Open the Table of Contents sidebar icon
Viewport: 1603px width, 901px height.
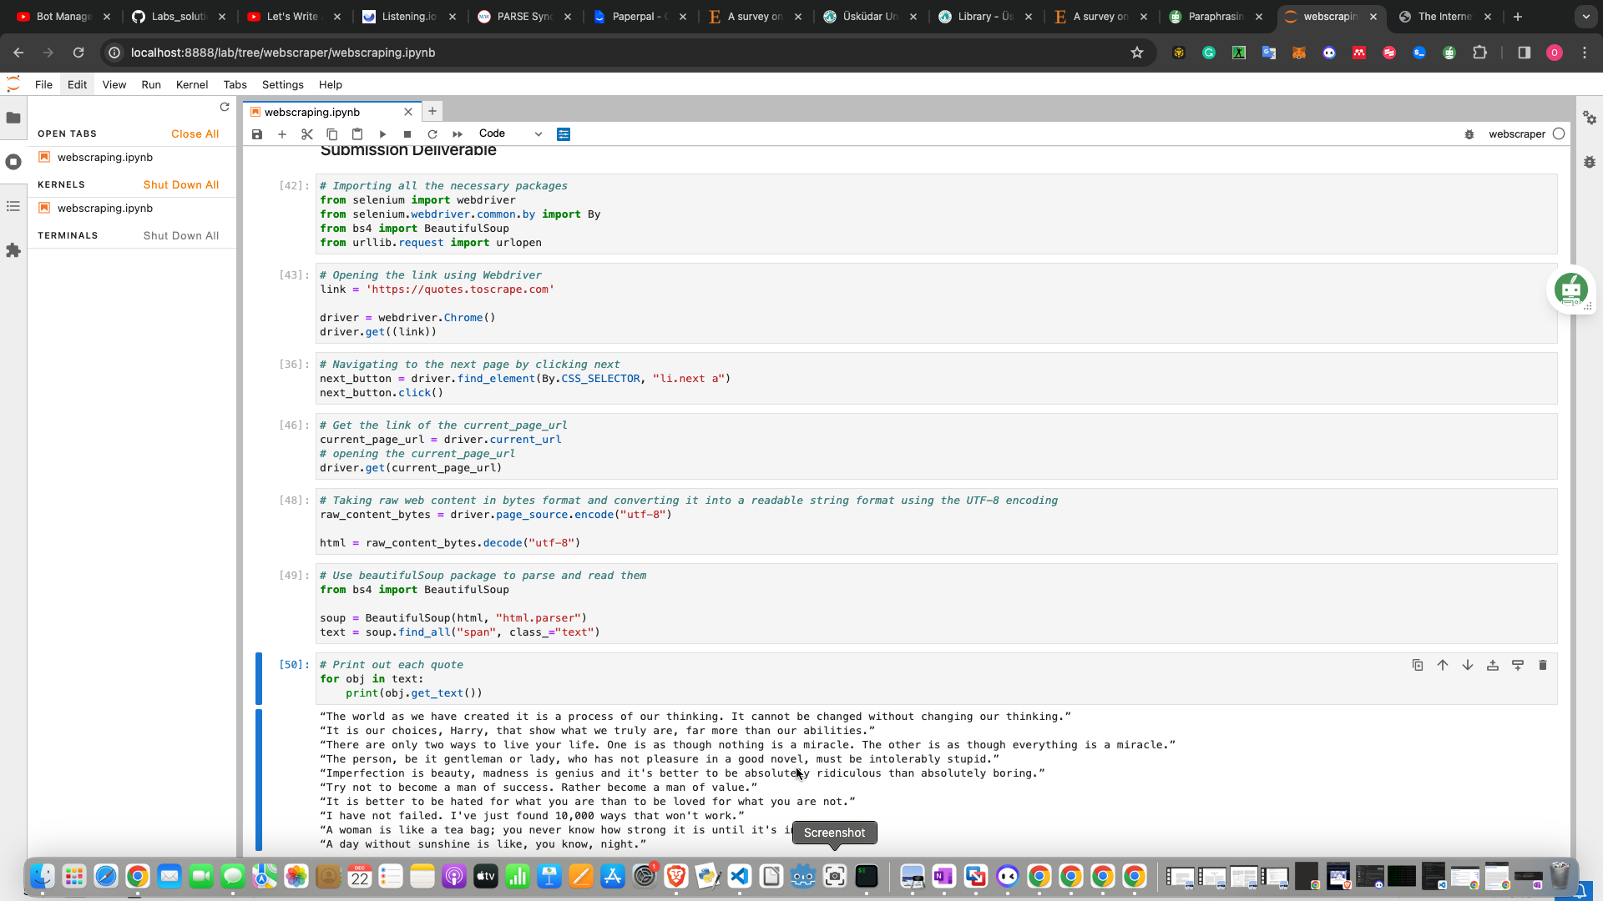pyautogui.click(x=13, y=206)
